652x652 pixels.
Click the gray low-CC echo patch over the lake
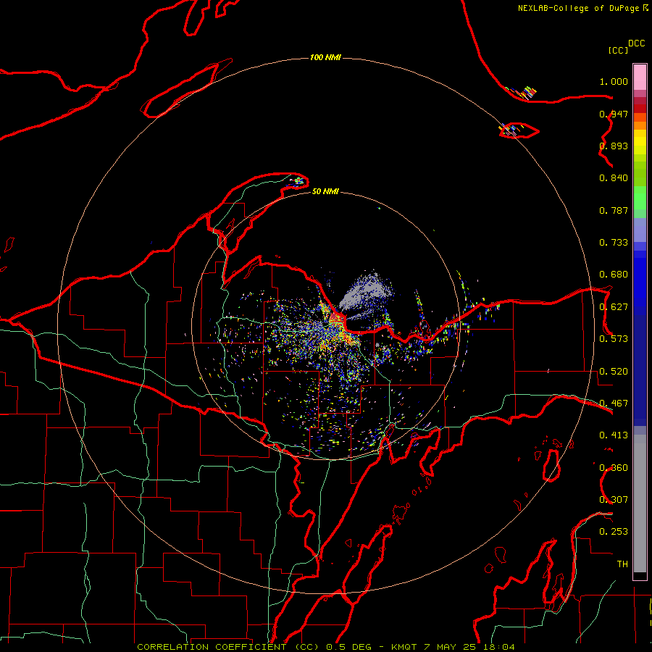pos(367,293)
